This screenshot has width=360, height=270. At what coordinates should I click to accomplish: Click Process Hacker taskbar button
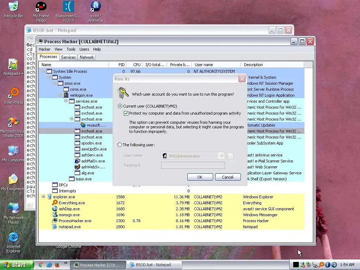point(98,265)
